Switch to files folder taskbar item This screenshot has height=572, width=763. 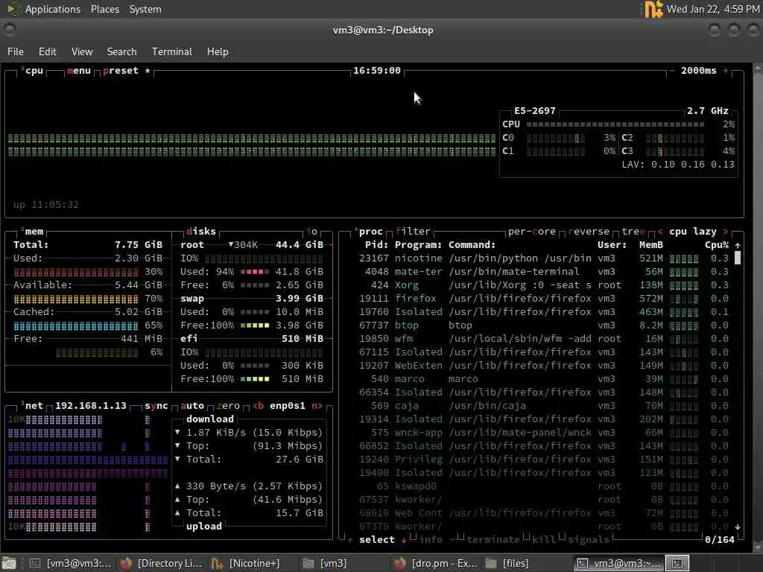tap(524, 563)
